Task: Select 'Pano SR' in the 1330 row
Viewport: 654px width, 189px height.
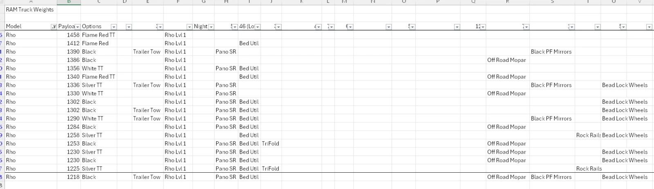Action: 226,93
